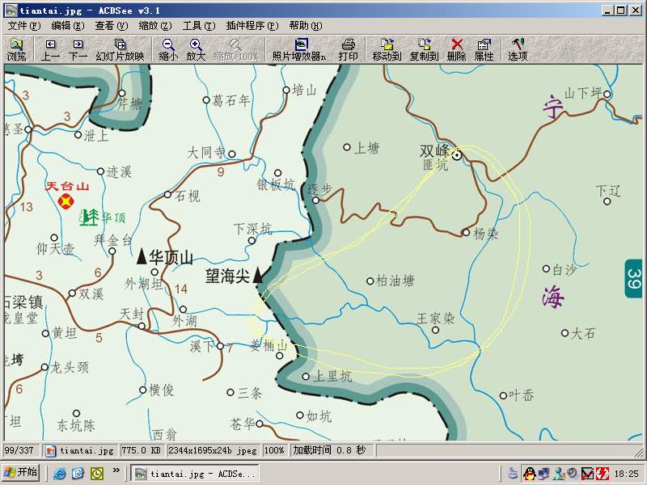
Task: Click the 浏览 (Browse) toolbar icon
Action: pos(16,49)
